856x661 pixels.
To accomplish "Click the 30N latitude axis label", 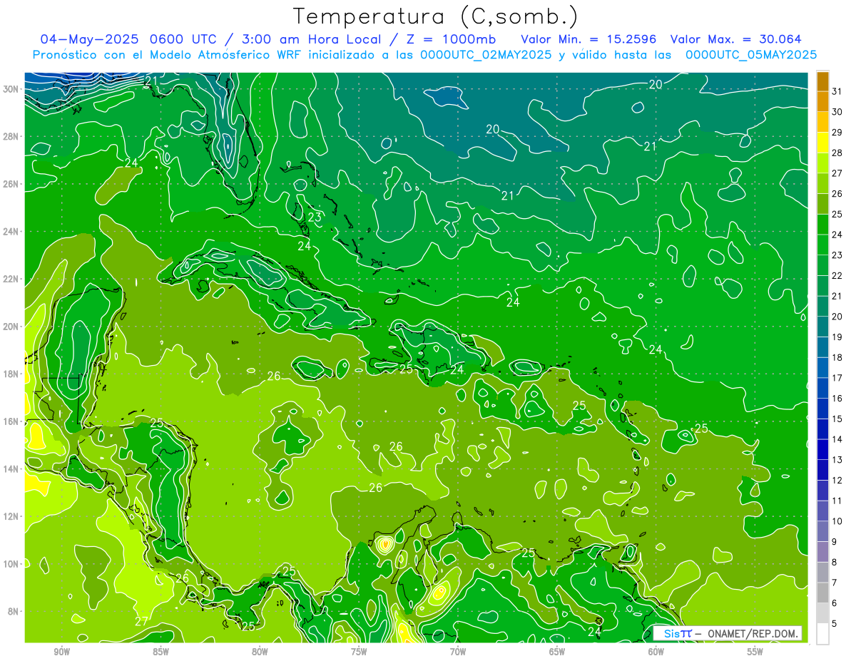I will point(11,89).
